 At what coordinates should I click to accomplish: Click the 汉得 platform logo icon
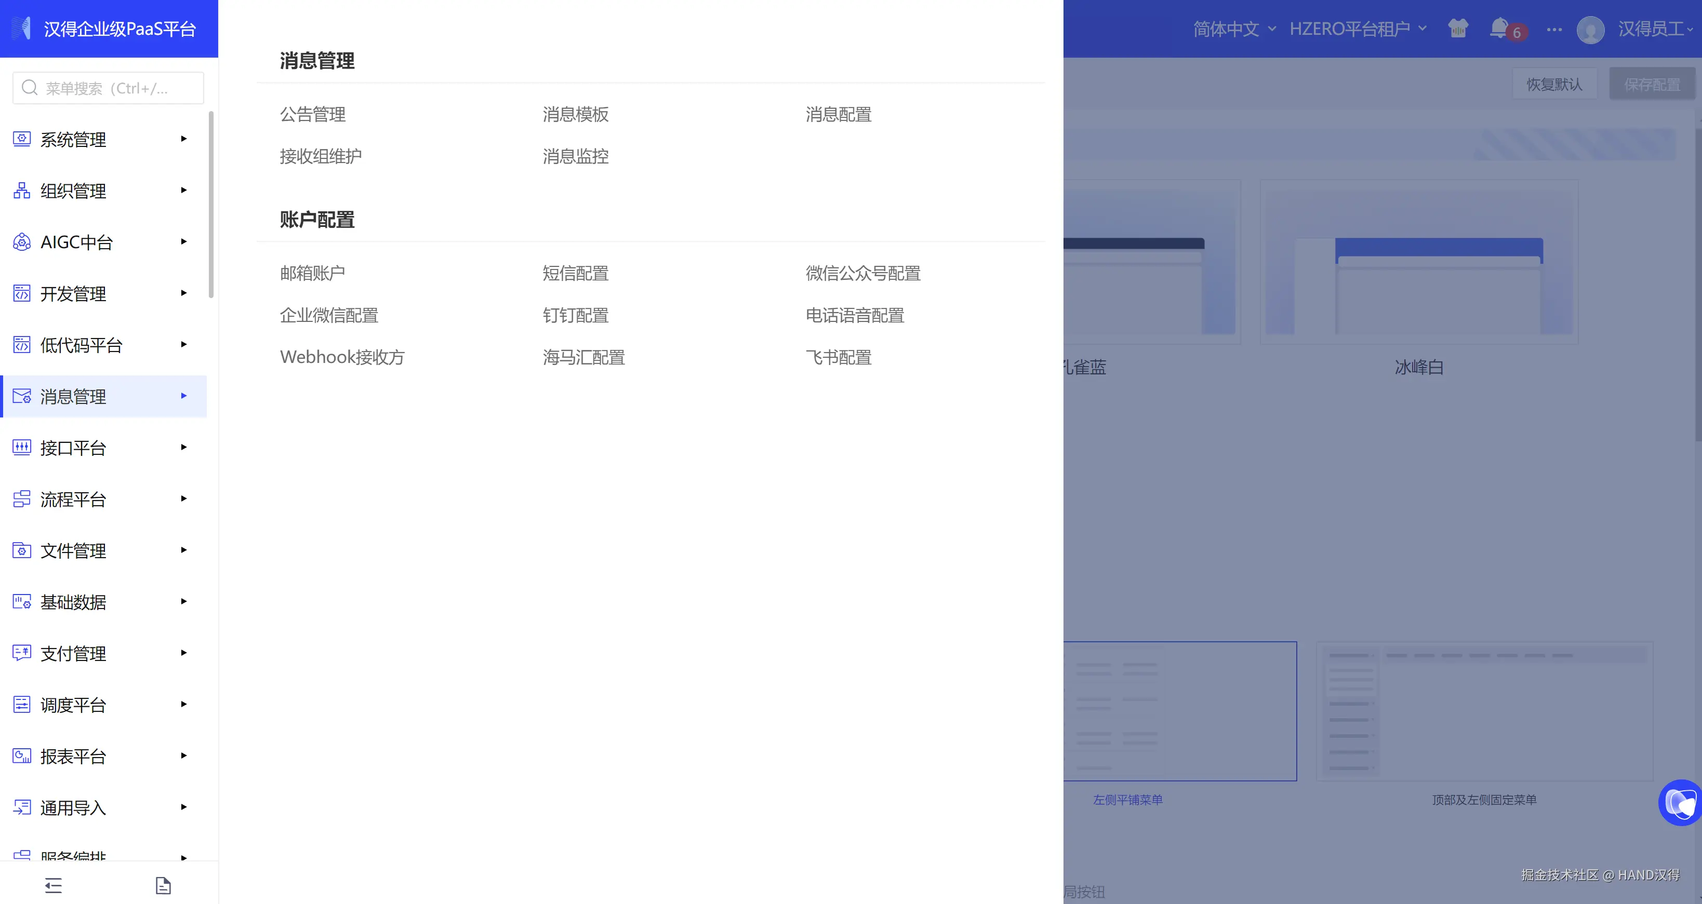tap(22, 29)
